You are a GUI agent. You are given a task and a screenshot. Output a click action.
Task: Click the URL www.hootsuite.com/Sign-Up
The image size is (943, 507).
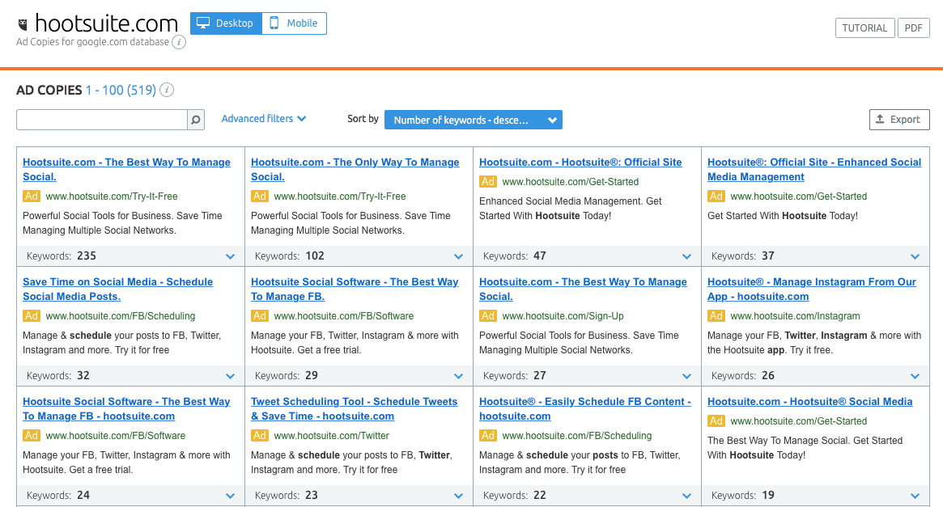pyautogui.click(x=563, y=316)
